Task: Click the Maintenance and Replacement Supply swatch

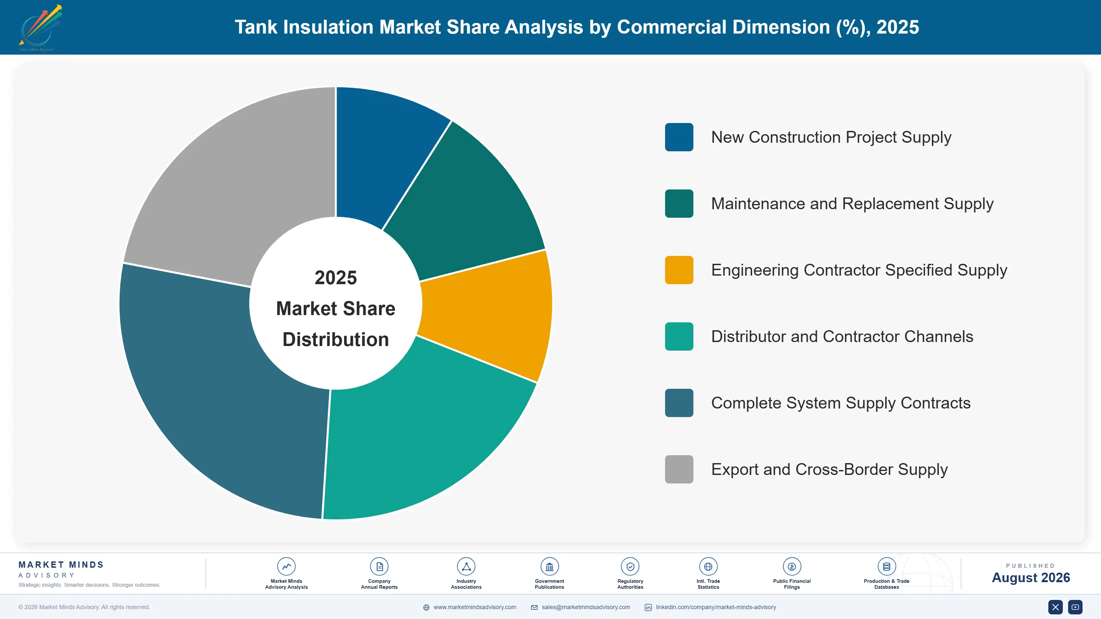Action: pyautogui.click(x=679, y=204)
